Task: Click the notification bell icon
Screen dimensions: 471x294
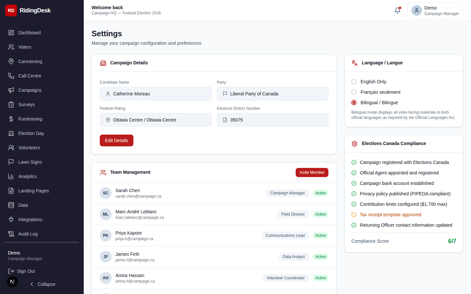Action: (x=397, y=10)
